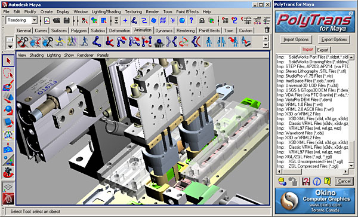358x217 pixels.
Task: Expand the selection mask menu arrow
Action: [116, 20]
